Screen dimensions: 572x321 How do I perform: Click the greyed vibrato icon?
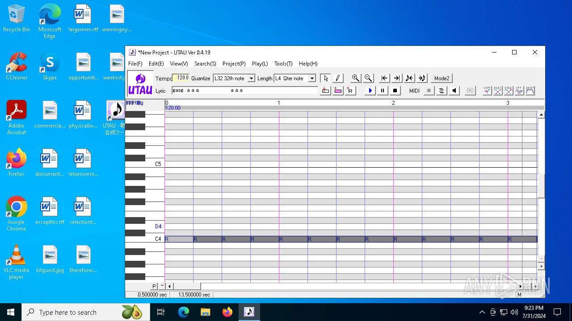(x=470, y=91)
